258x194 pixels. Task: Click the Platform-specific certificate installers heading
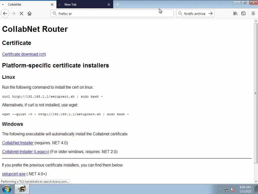point(55,65)
